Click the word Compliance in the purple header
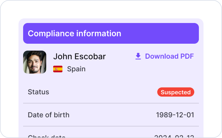Screen dimensions: 222x138 [51, 33]
